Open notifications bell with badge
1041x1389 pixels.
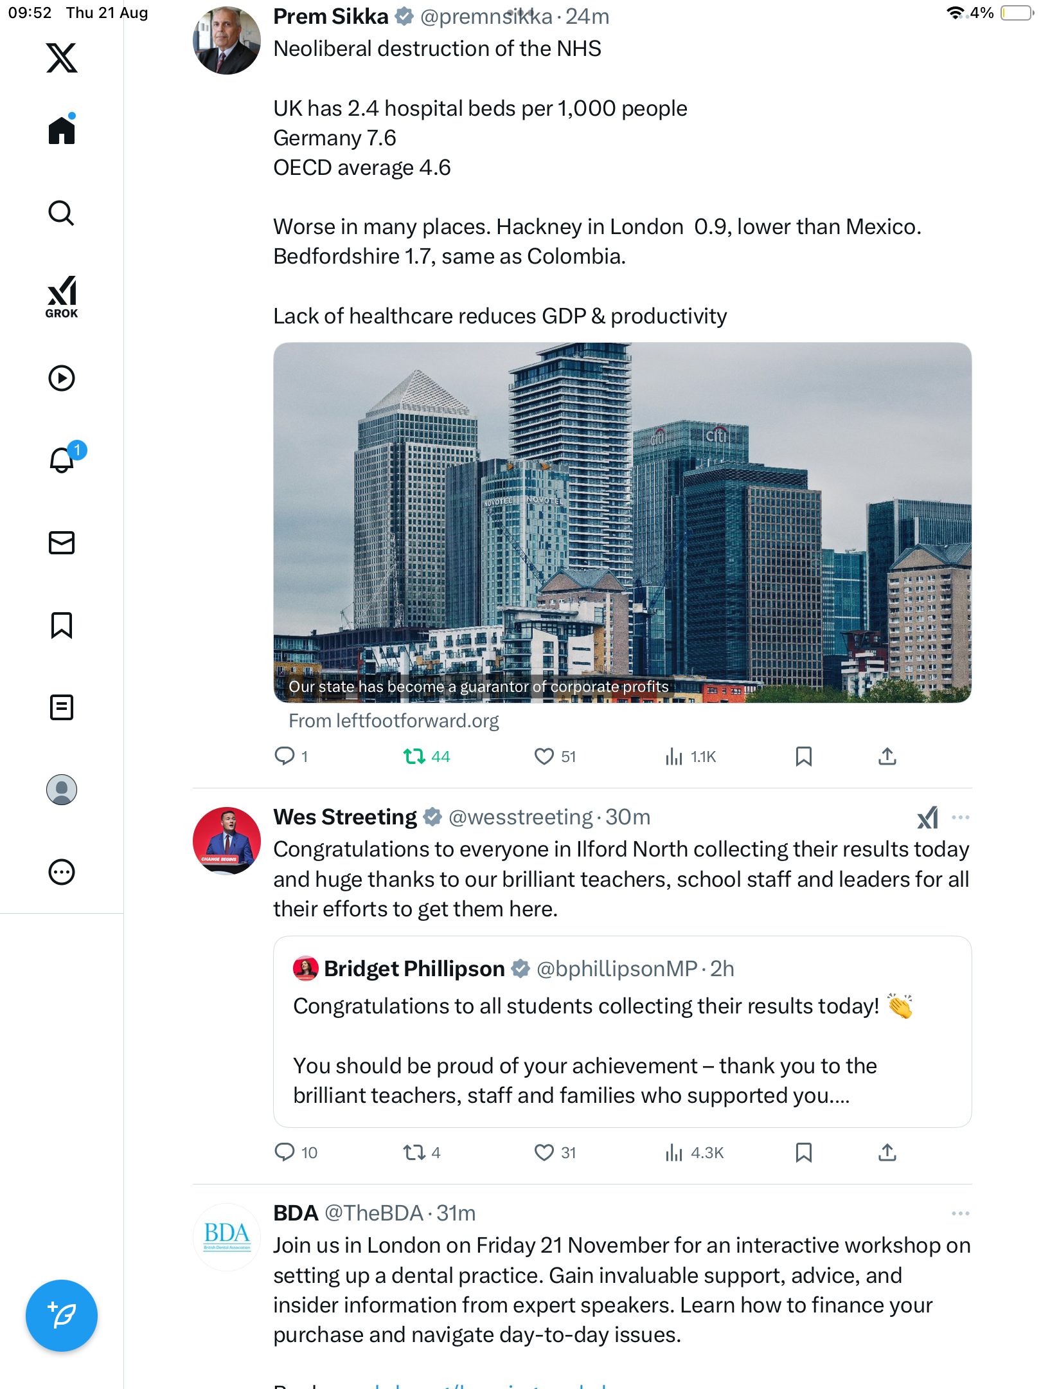click(x=63, y=459)
